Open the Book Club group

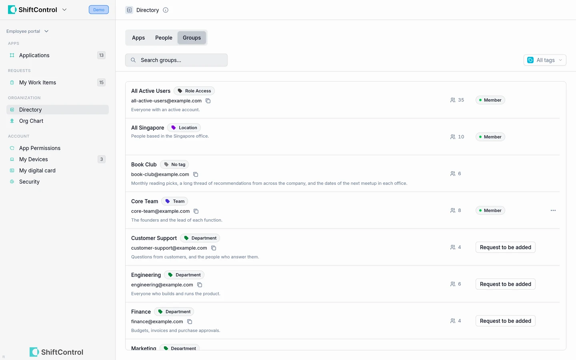click(x=144, y=164)
